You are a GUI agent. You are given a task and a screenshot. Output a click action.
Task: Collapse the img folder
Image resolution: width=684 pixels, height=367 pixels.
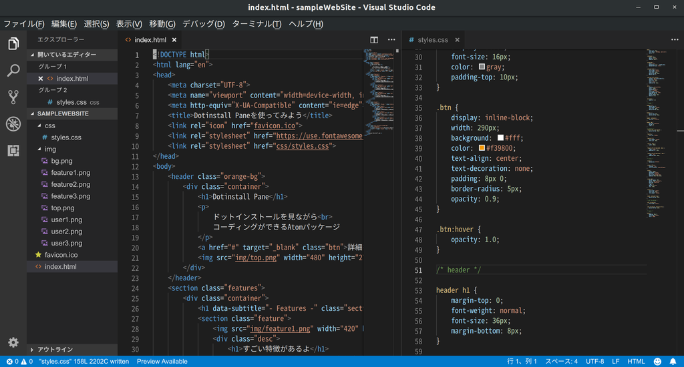[x=39, y=149]
